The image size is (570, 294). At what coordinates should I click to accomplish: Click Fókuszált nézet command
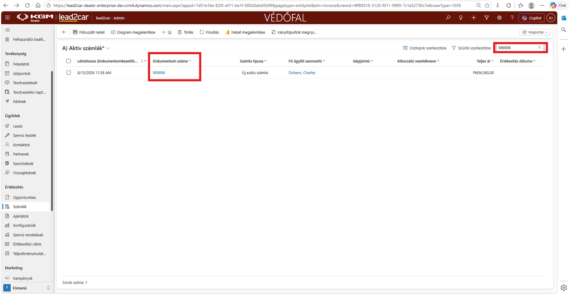[89, 32]
